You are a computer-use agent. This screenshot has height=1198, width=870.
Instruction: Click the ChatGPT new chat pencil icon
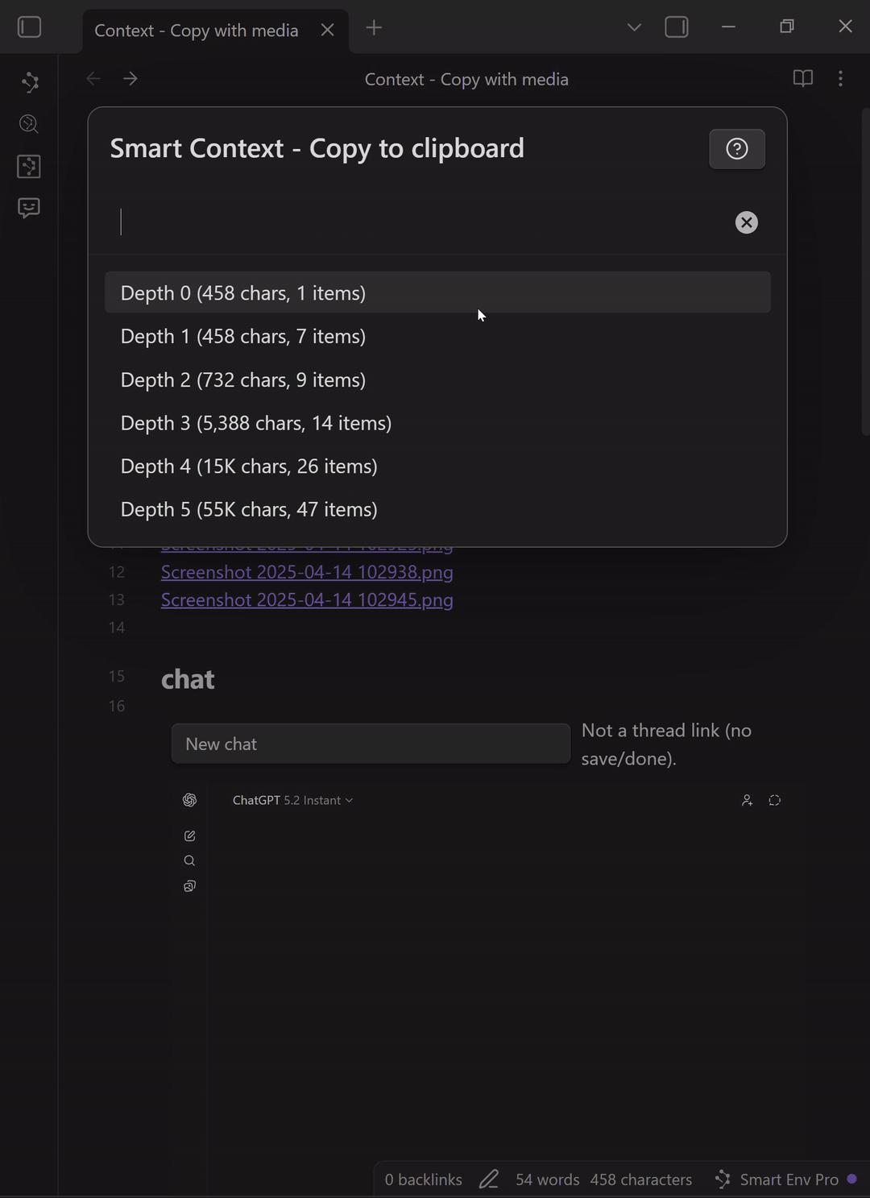point(189,835)
